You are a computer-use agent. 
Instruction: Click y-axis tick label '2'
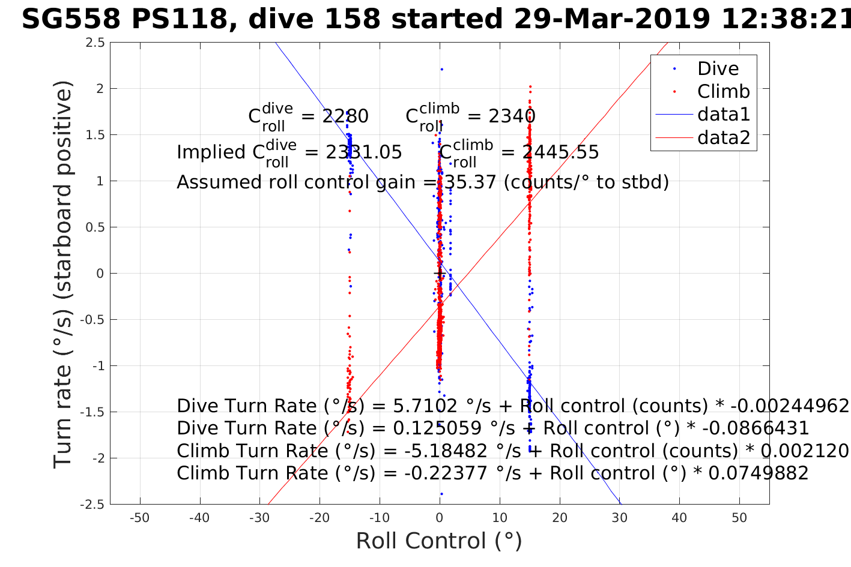101,89
